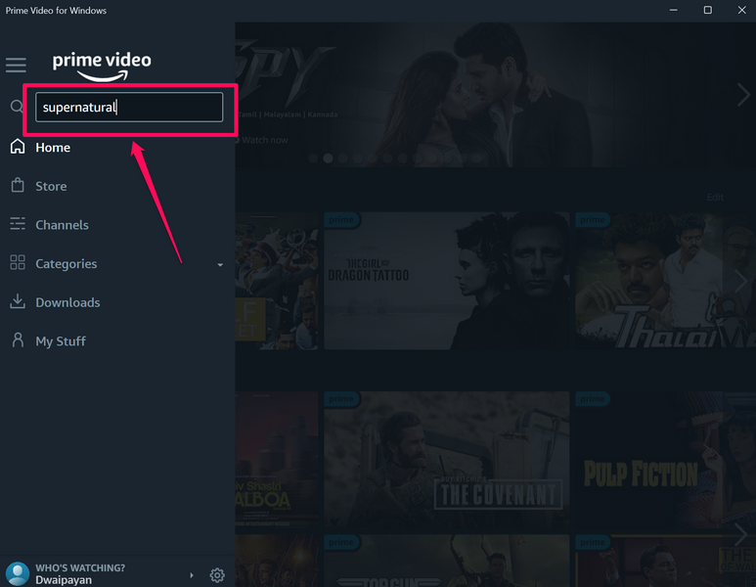Open The Covenant movie thumbnail
The width and height of the screenshot is (756, 587).
[x=447, y=459]
